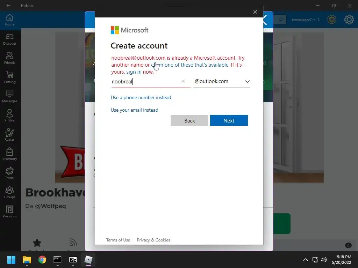Click the @Wolfpaq creator link
Image resolution: width=358 pixels, height=268 pixels.
[50, 206]
